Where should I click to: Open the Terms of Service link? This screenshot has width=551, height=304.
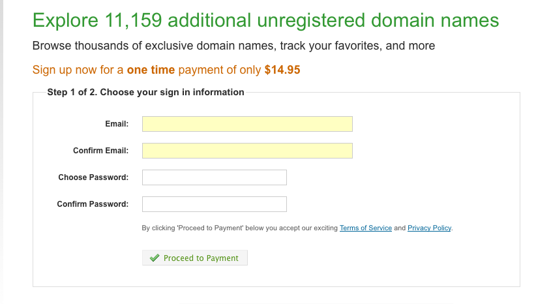pos(365,228)
